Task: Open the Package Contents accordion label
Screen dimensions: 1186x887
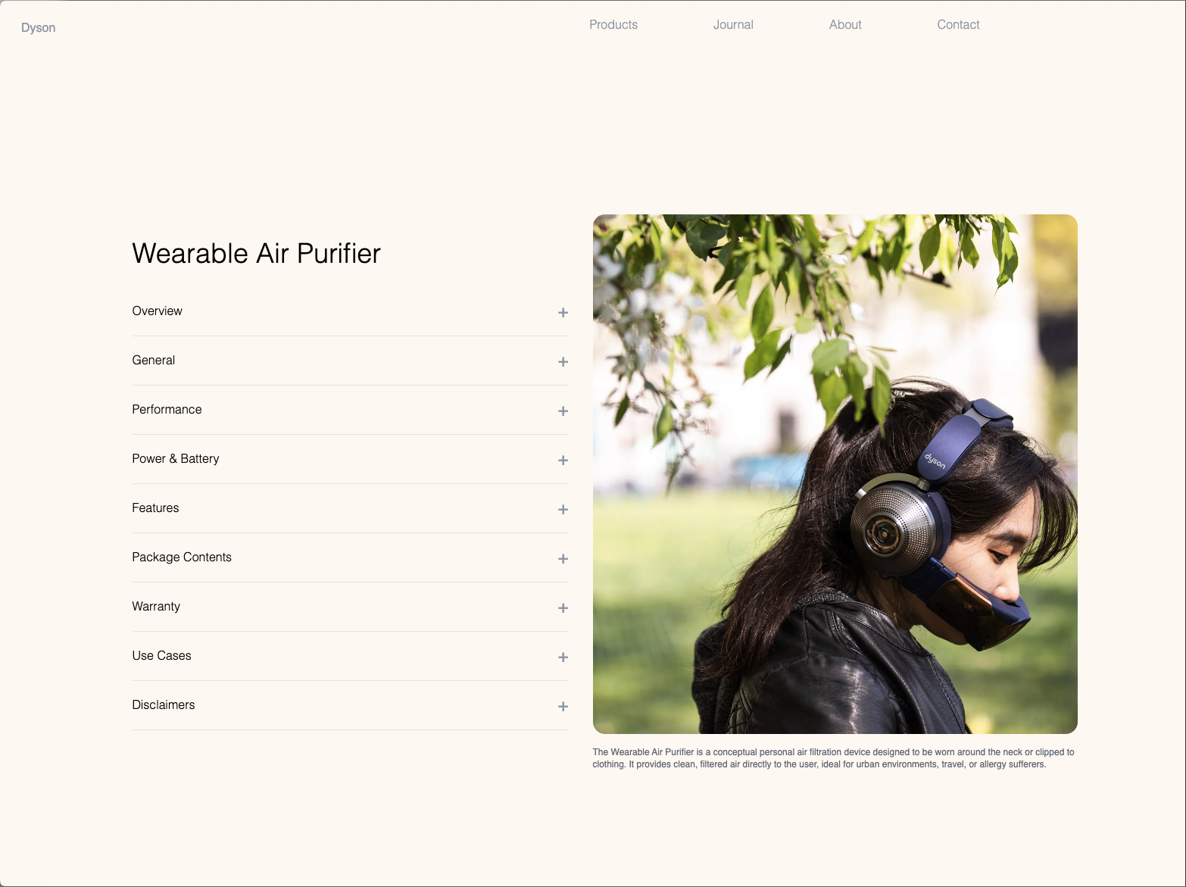Action: (182, 557)
